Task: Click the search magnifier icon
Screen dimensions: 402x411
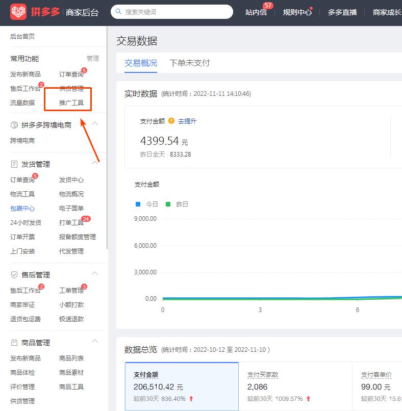Action: (x=118, y=12)
